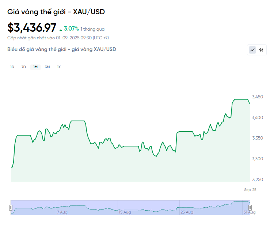Click the $3,436.97 gold price

32,28
